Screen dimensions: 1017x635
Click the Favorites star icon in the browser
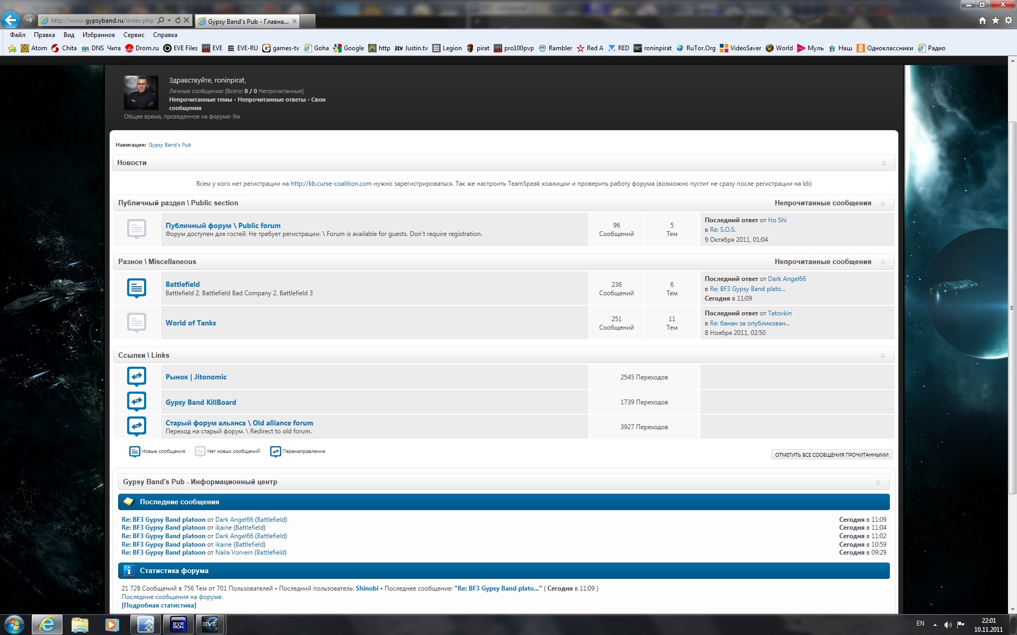996,21
